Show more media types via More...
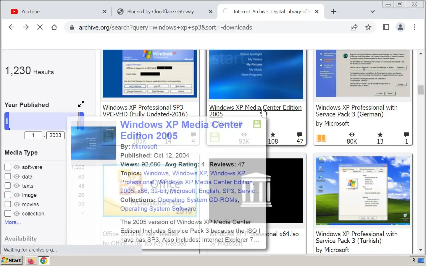The image size is (426, 266). point(12,222)
